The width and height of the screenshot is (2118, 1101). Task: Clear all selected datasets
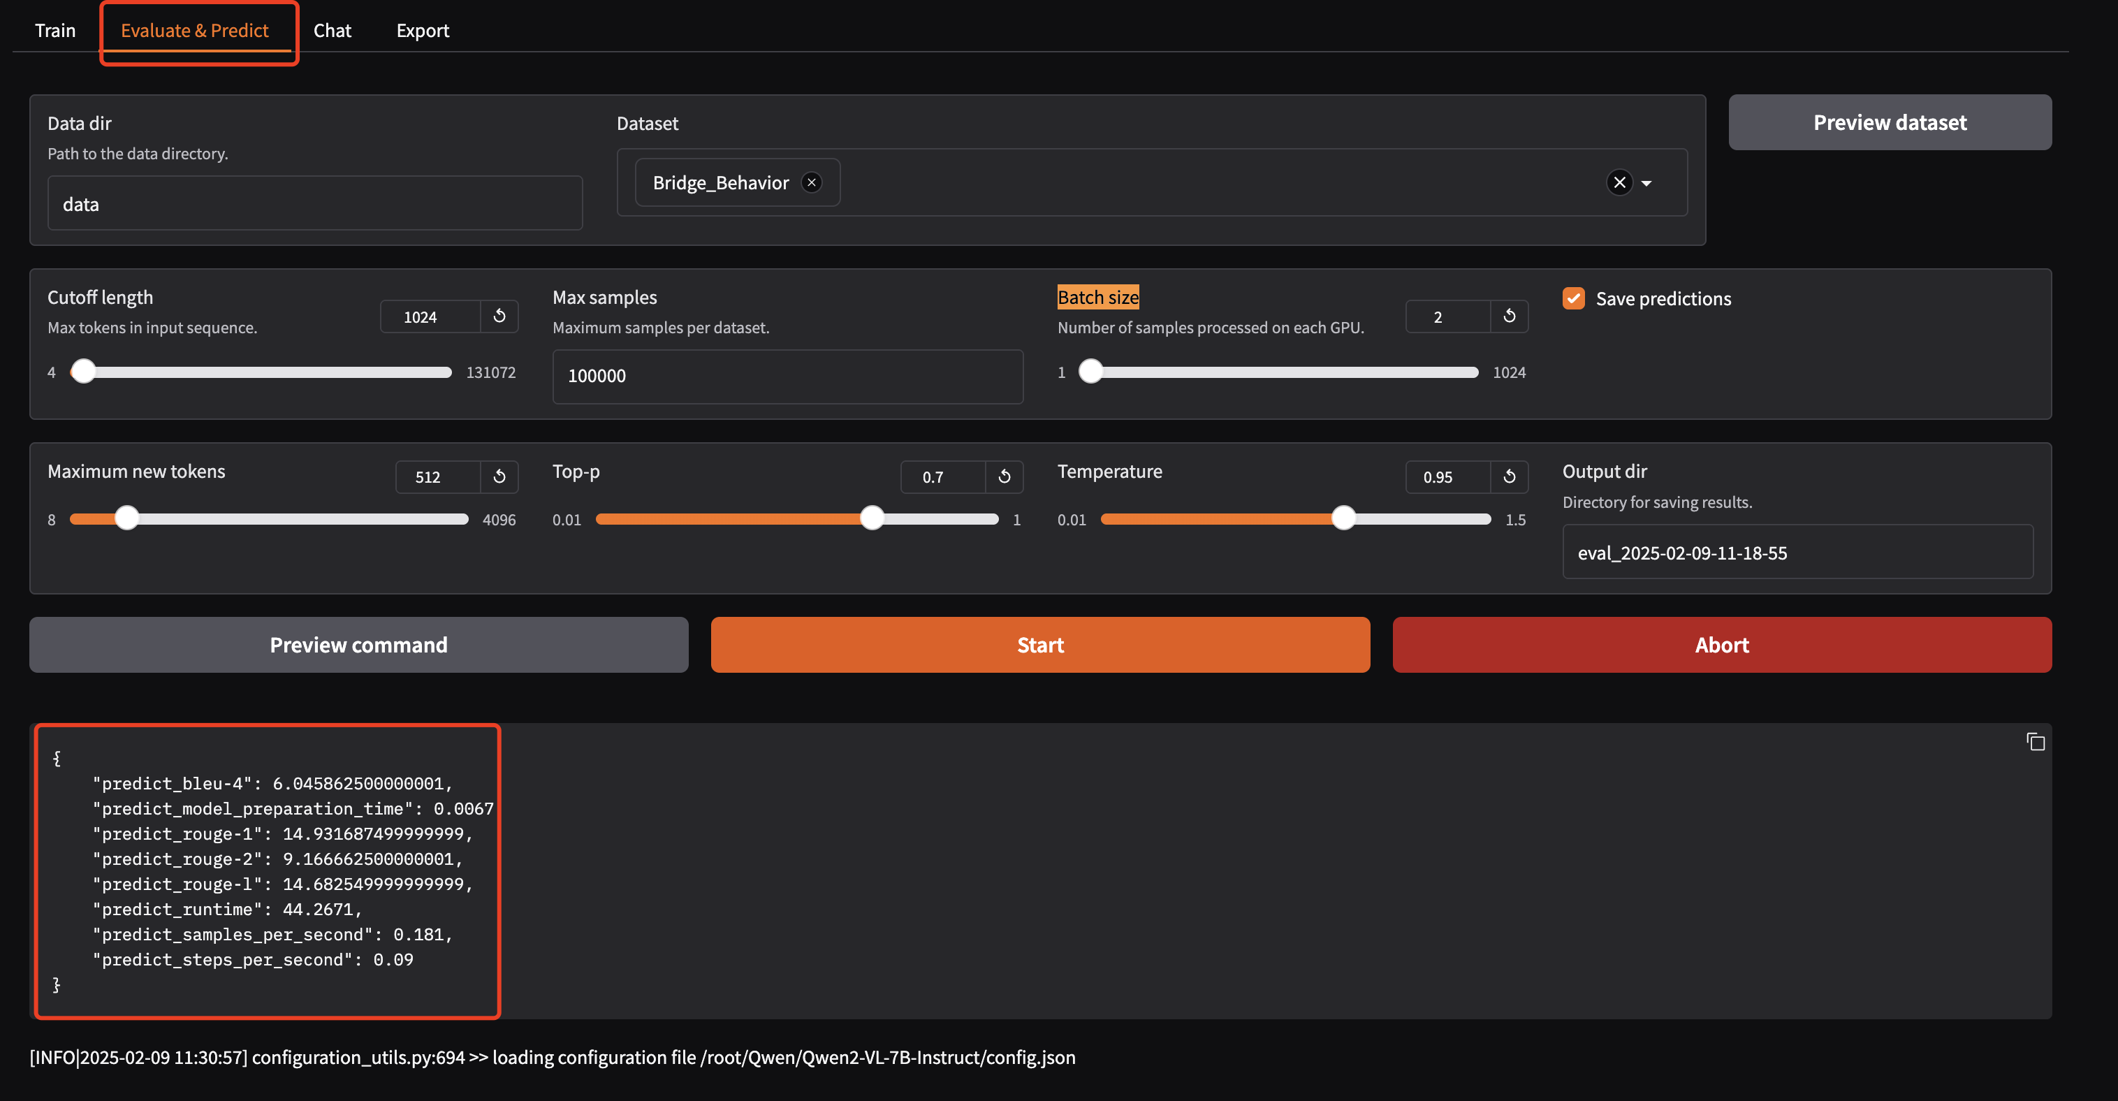(1619, 182)
